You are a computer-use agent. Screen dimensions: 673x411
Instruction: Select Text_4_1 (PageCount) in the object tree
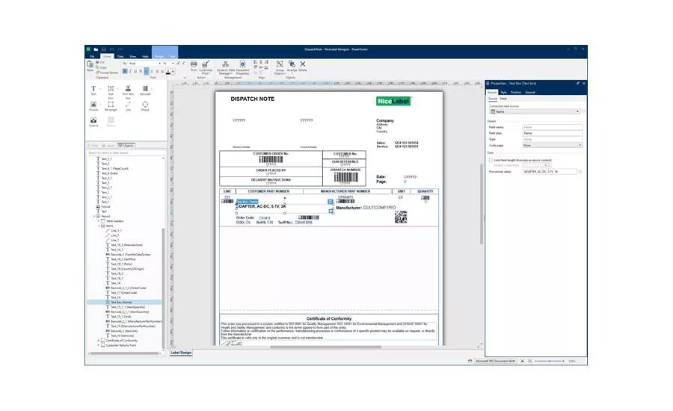(114, 169)
